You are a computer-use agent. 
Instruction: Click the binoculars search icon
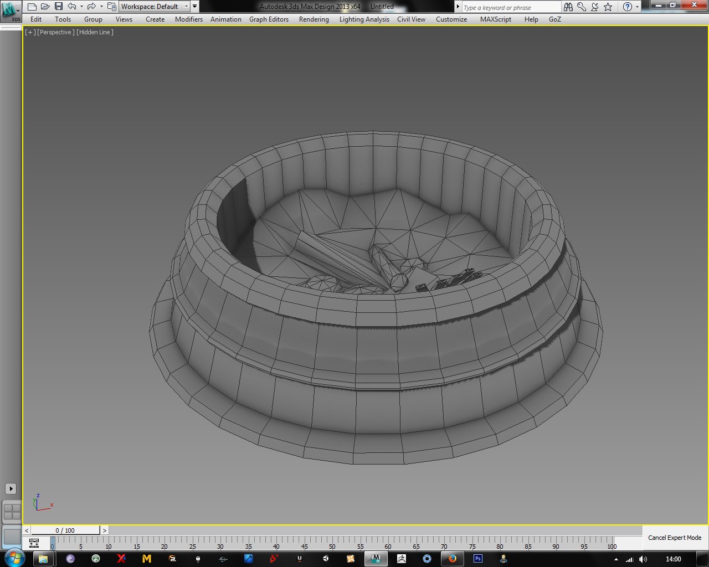pyautogui.click(x=568, y=7)
